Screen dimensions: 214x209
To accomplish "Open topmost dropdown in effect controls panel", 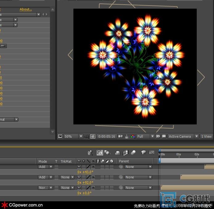I will [x=20, y=14].
